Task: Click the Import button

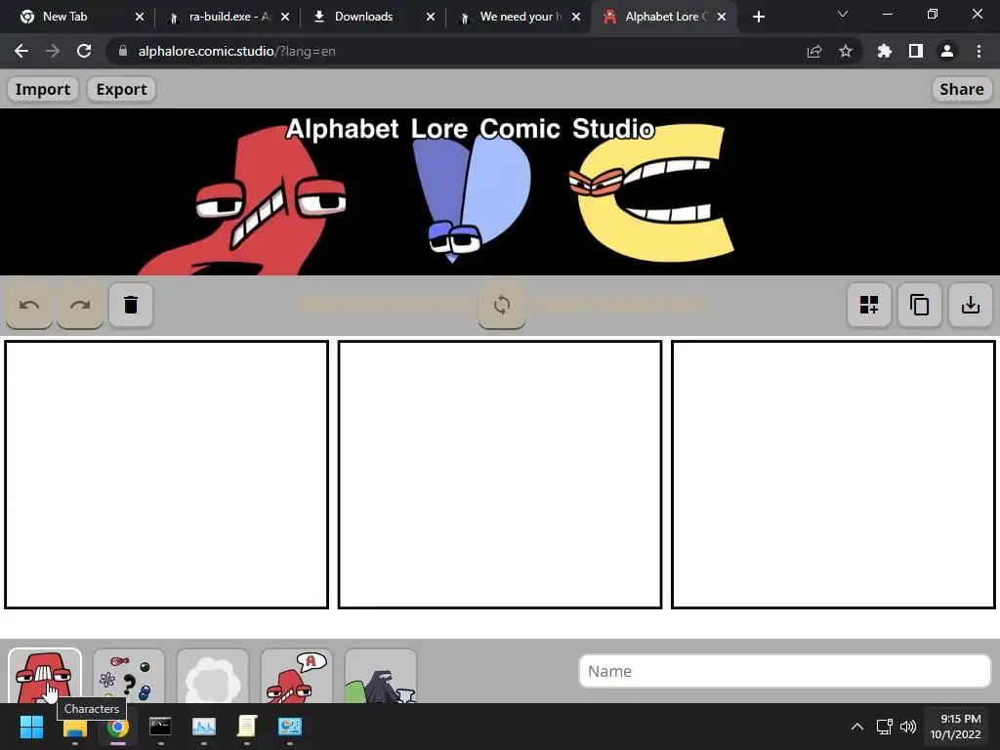Action: (43, 89)
